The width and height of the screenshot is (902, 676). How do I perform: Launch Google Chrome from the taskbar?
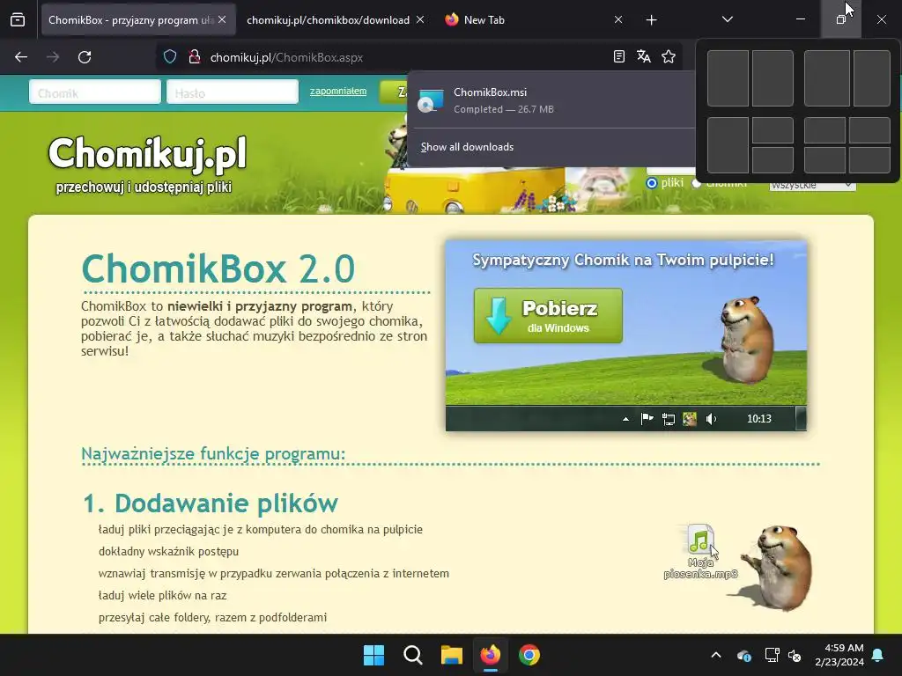[529, 655]
